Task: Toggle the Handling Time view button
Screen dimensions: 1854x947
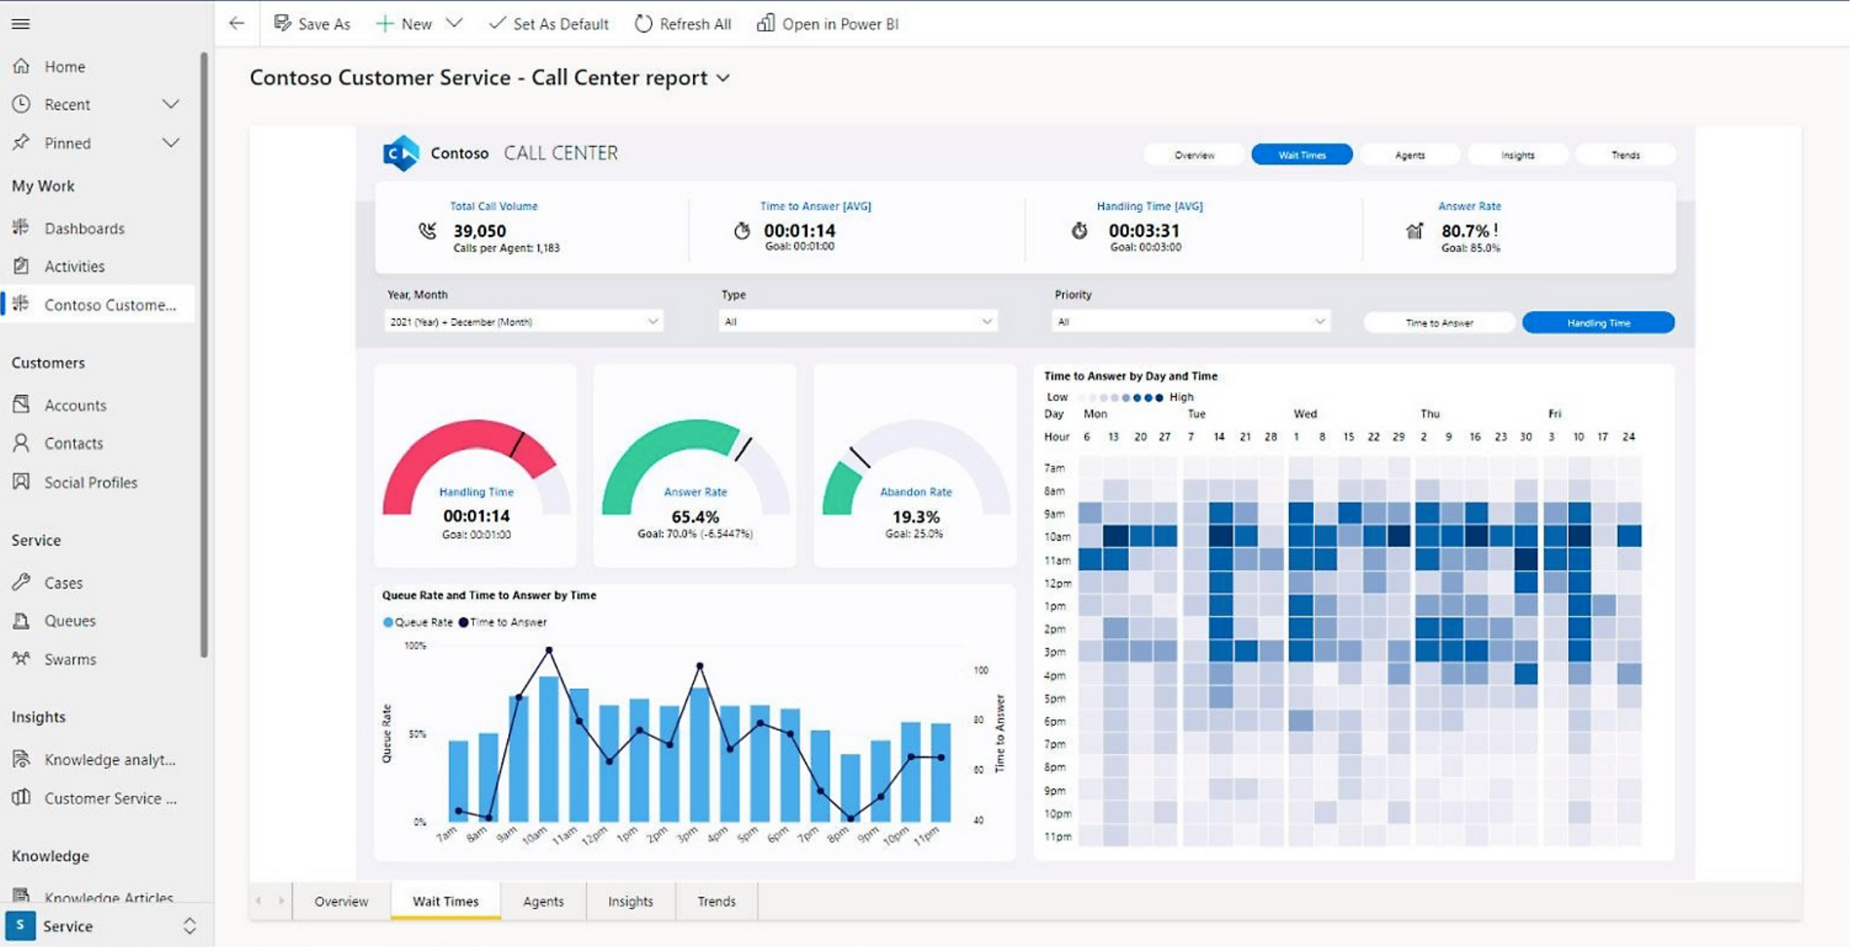Action: (1599, 322)
